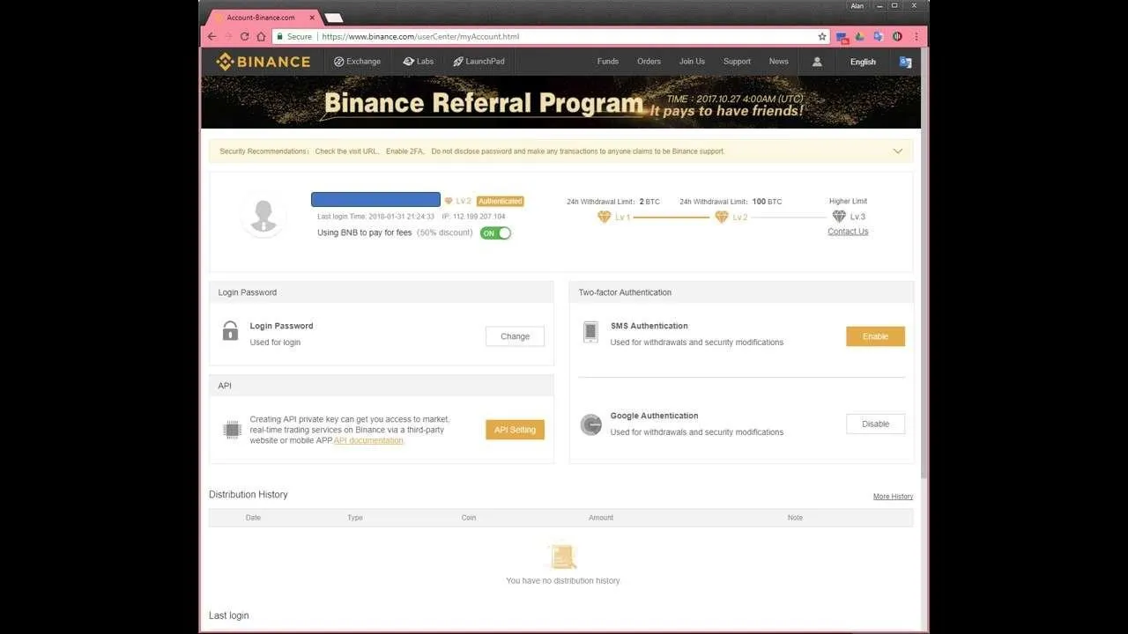Click the Contact Us link

[x=848, y=232]
